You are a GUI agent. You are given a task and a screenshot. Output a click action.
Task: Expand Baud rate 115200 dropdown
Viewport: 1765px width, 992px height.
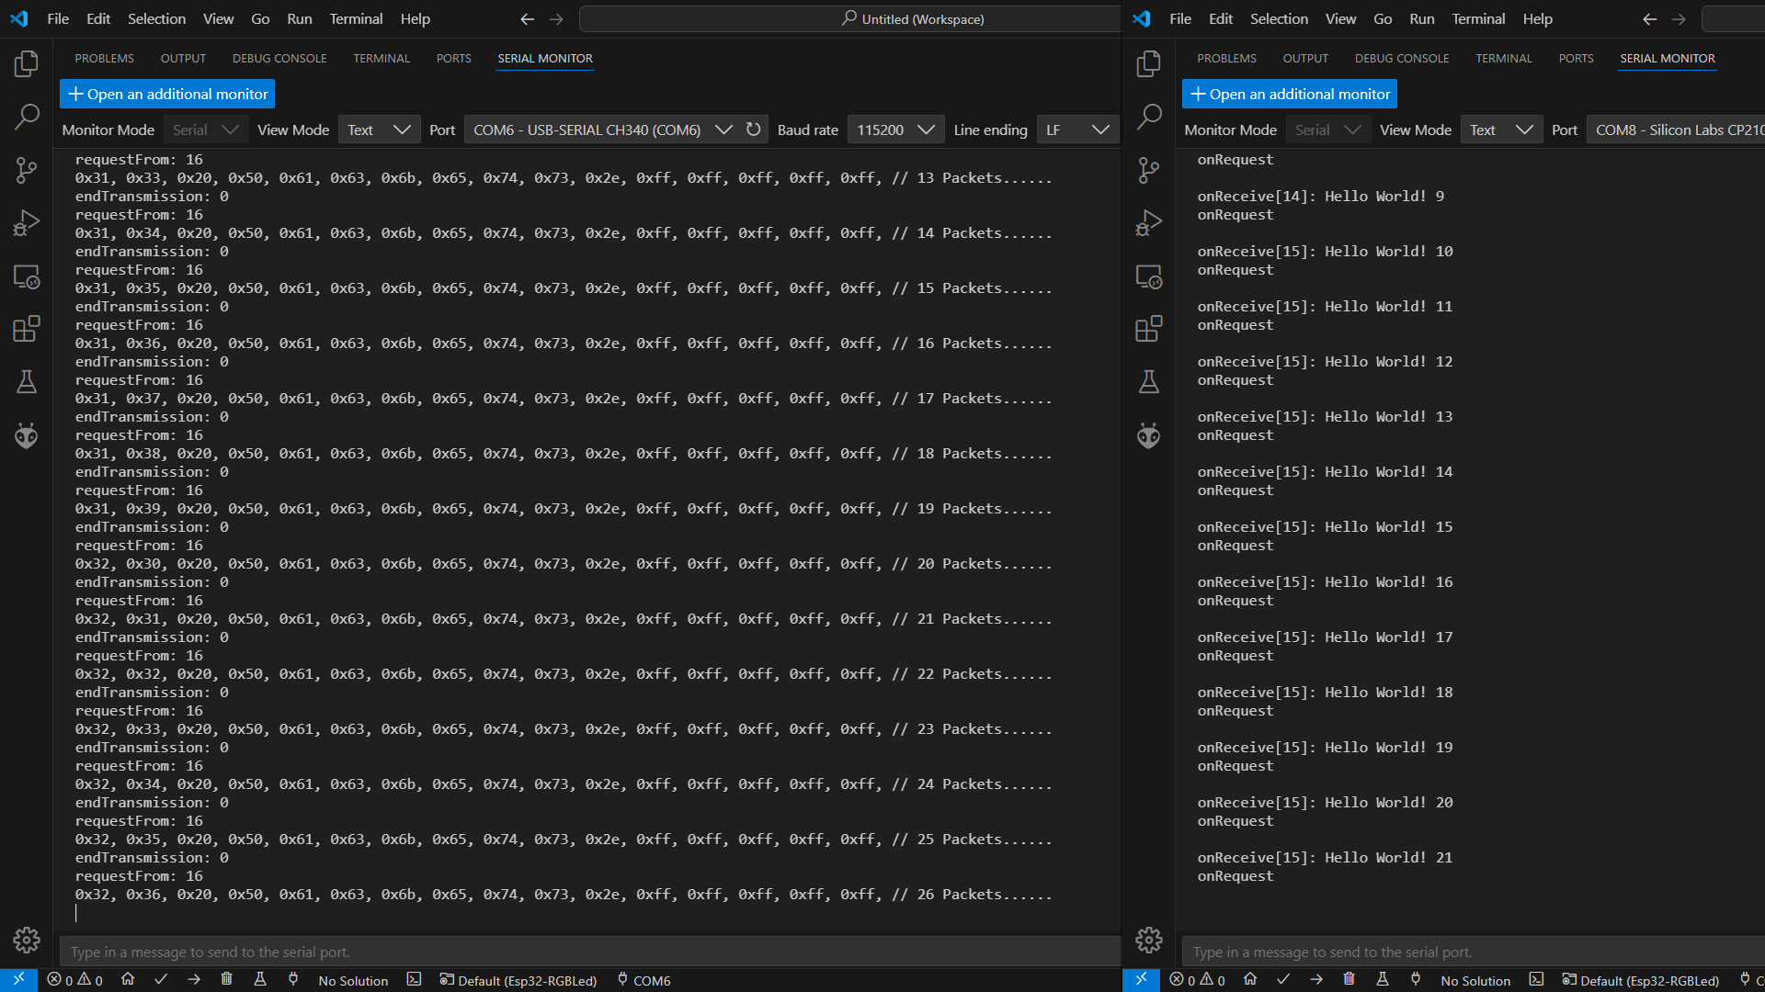pyautogui.click(x=895, y=130)
